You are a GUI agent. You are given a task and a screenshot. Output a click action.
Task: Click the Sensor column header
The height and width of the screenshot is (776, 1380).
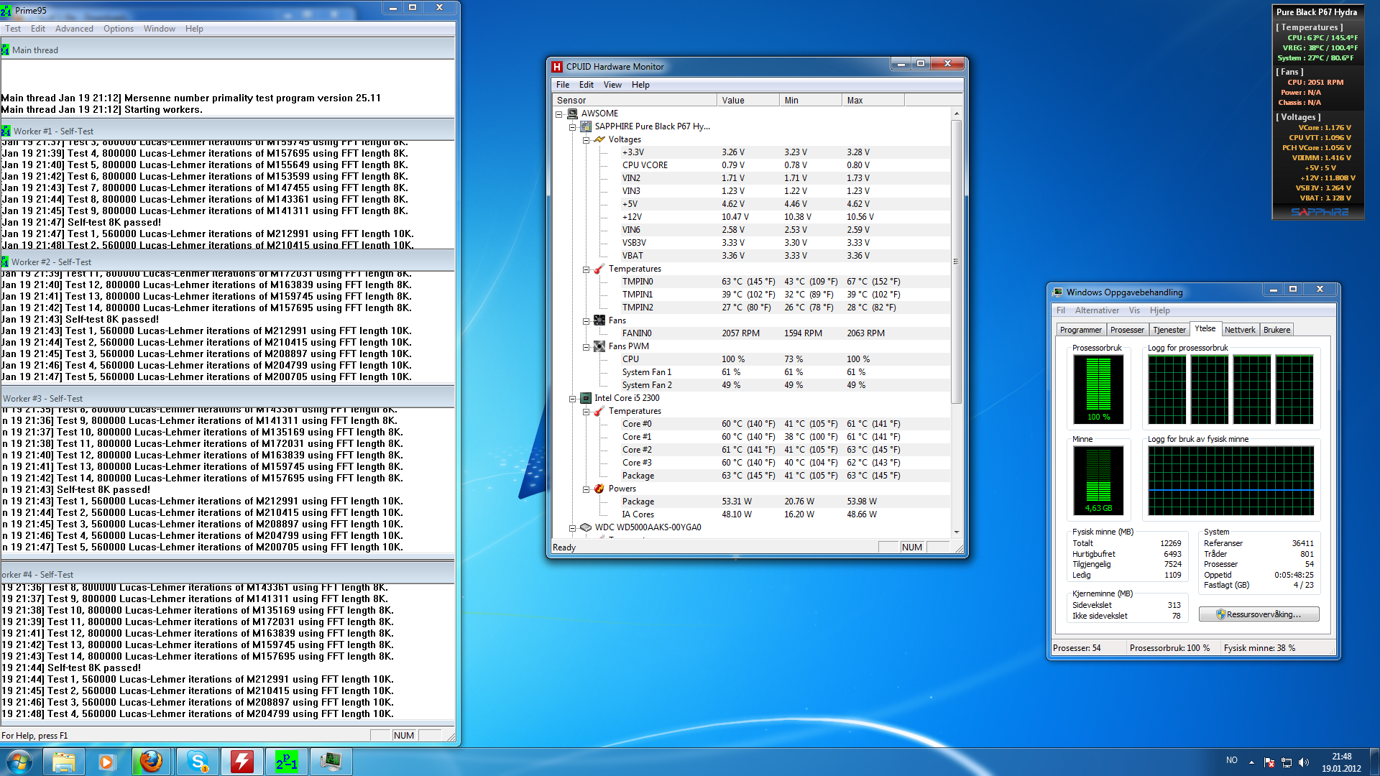pyautogui.click(x=634, y=101)
